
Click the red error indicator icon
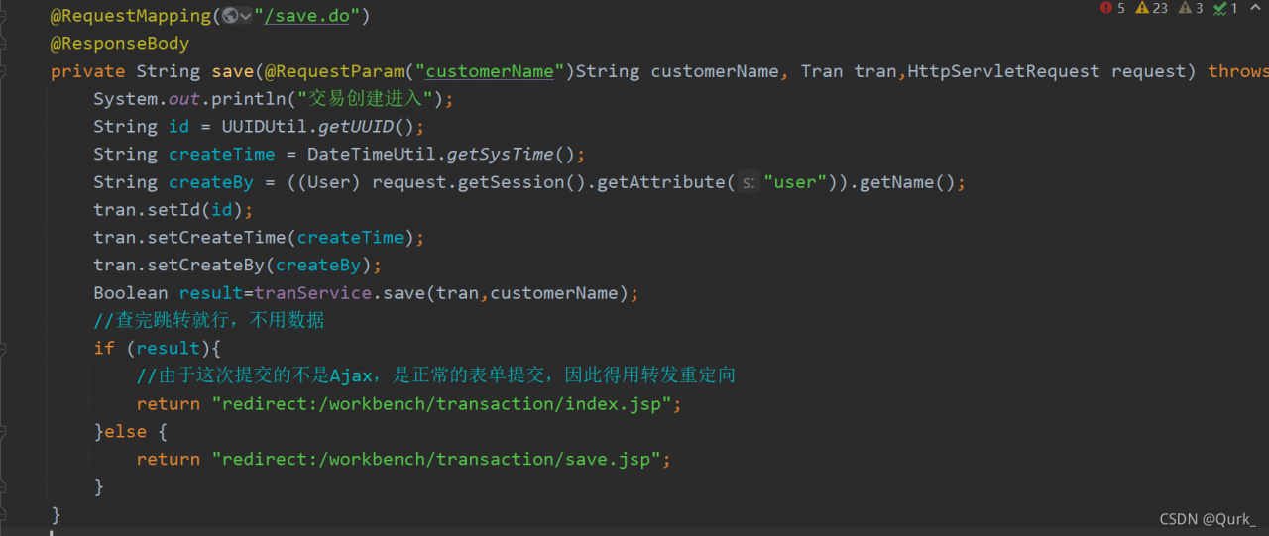coord(1106,8)
